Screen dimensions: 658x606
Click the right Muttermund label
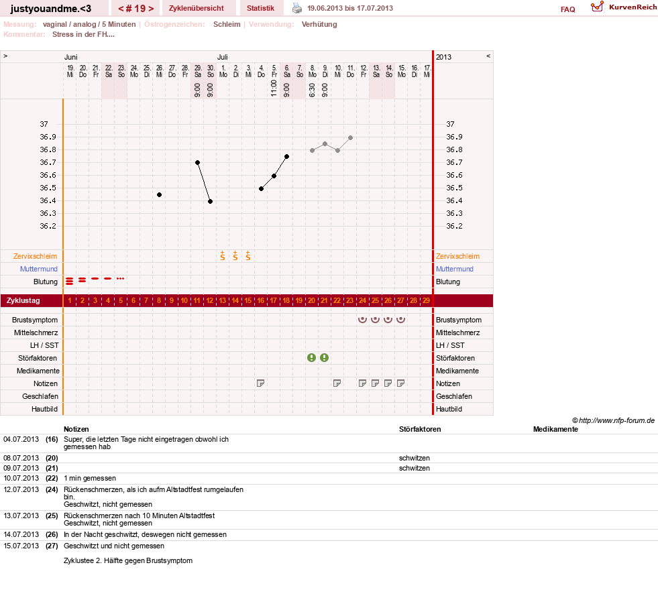(x=455, y=269)
